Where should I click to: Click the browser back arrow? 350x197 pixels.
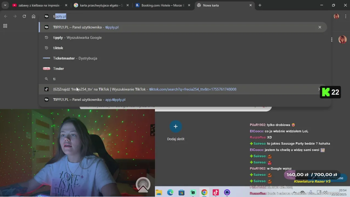pos(6,16)
